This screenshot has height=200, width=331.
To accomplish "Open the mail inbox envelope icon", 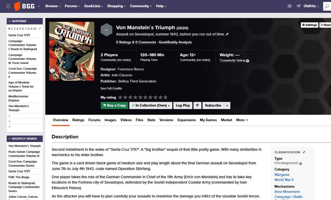I will pos(290,6).
